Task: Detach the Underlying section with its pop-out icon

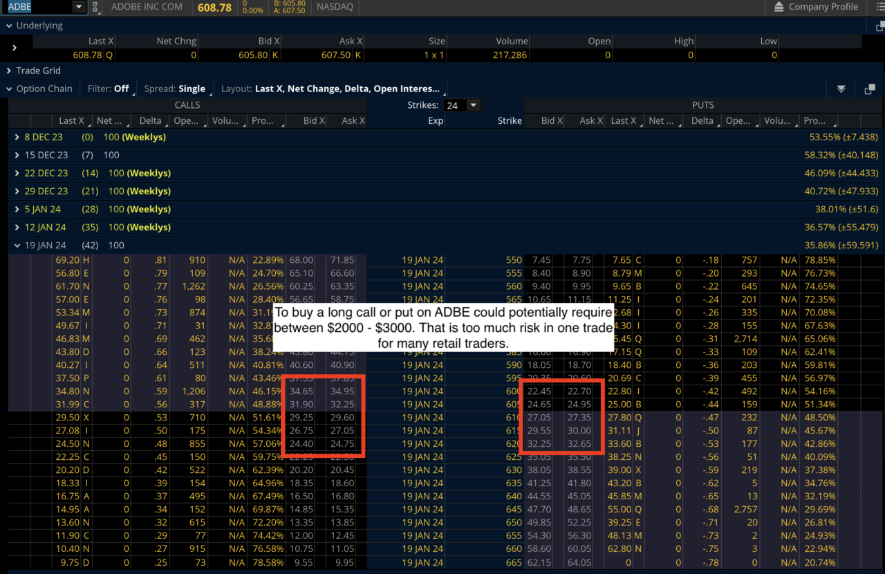Action: [881, 26]
